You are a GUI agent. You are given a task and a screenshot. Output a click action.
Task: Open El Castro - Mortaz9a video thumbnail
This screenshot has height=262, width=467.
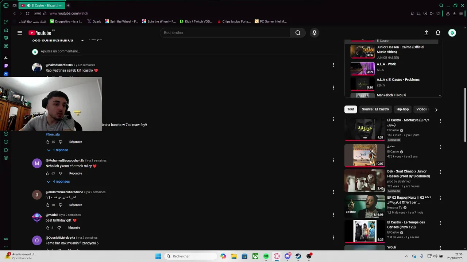365,129
